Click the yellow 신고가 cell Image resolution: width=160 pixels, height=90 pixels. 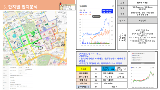click(83, 69)
